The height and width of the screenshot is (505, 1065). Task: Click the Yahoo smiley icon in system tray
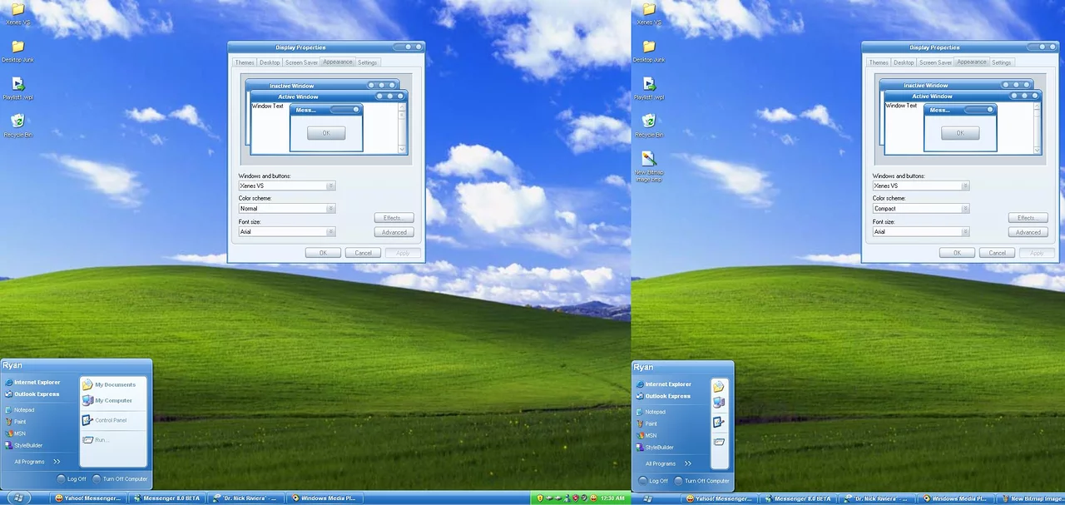tap(594, 498)
